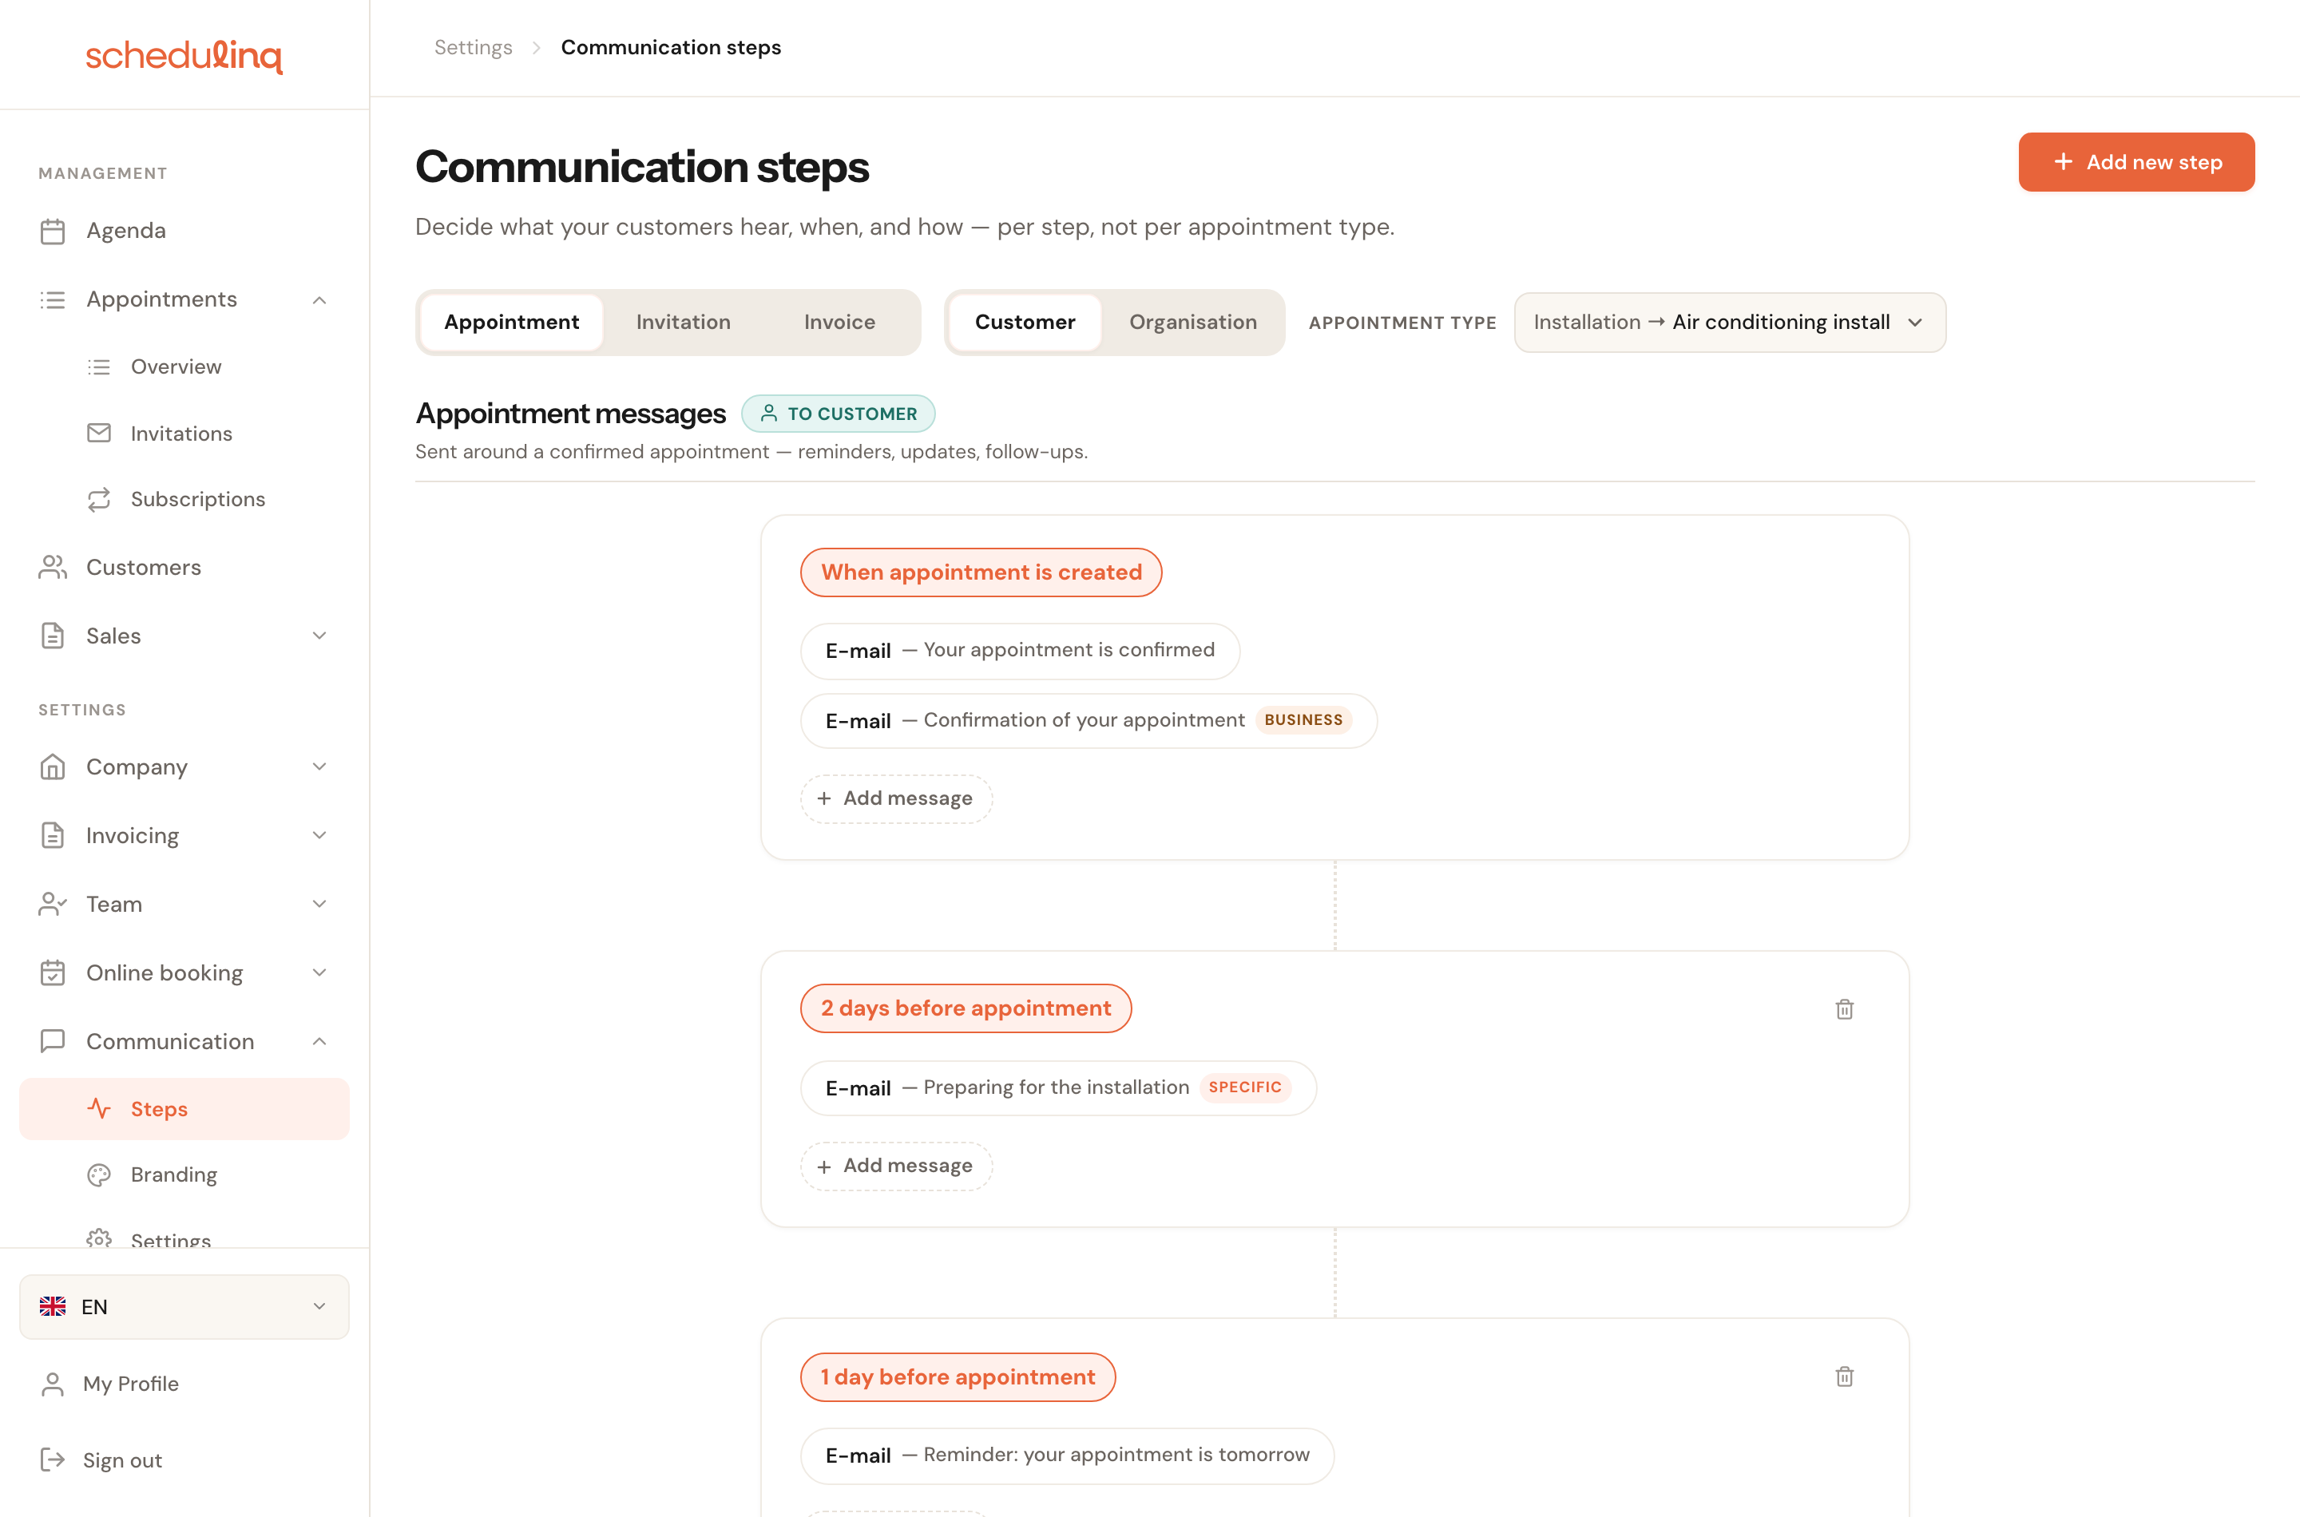Viewport: 2300px width, 1517px height.
Task: Collapse the Appointments menu chevron
Action: (x=319, y=300)
